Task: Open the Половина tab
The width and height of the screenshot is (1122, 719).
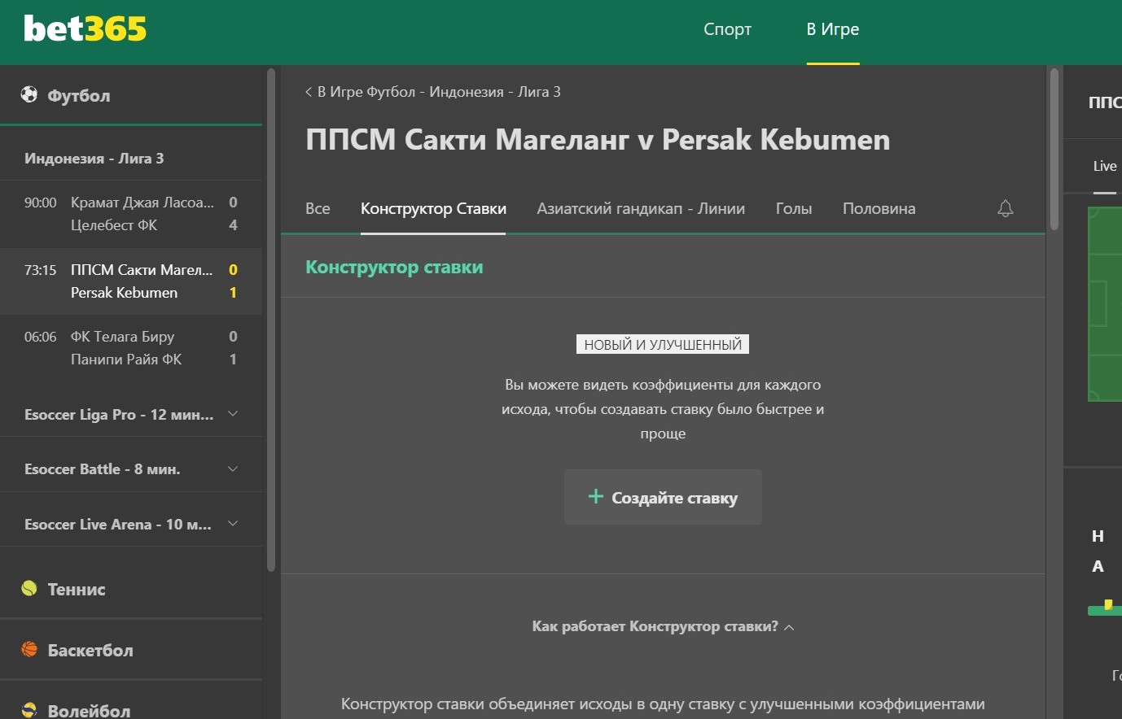Action: (x=879, y=209)
